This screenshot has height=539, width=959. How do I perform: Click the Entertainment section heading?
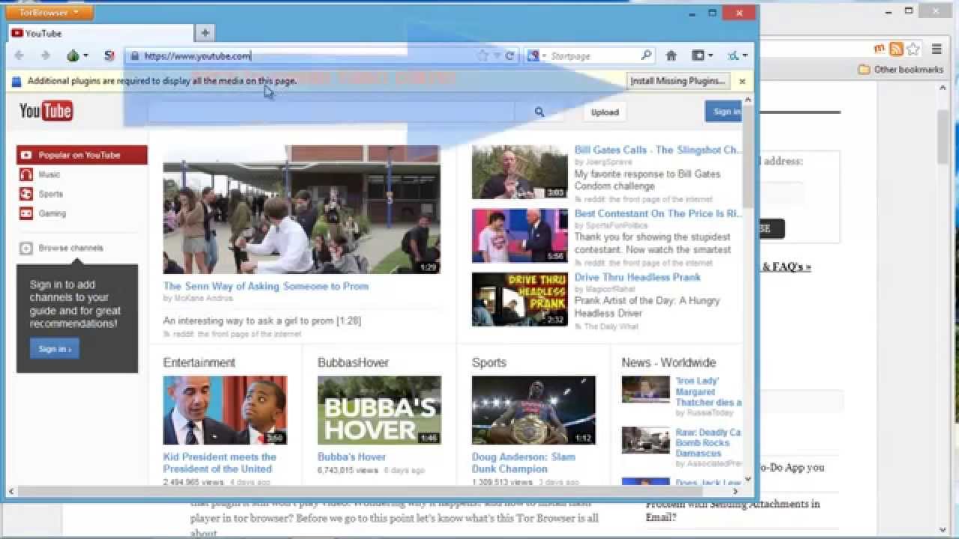199,362
